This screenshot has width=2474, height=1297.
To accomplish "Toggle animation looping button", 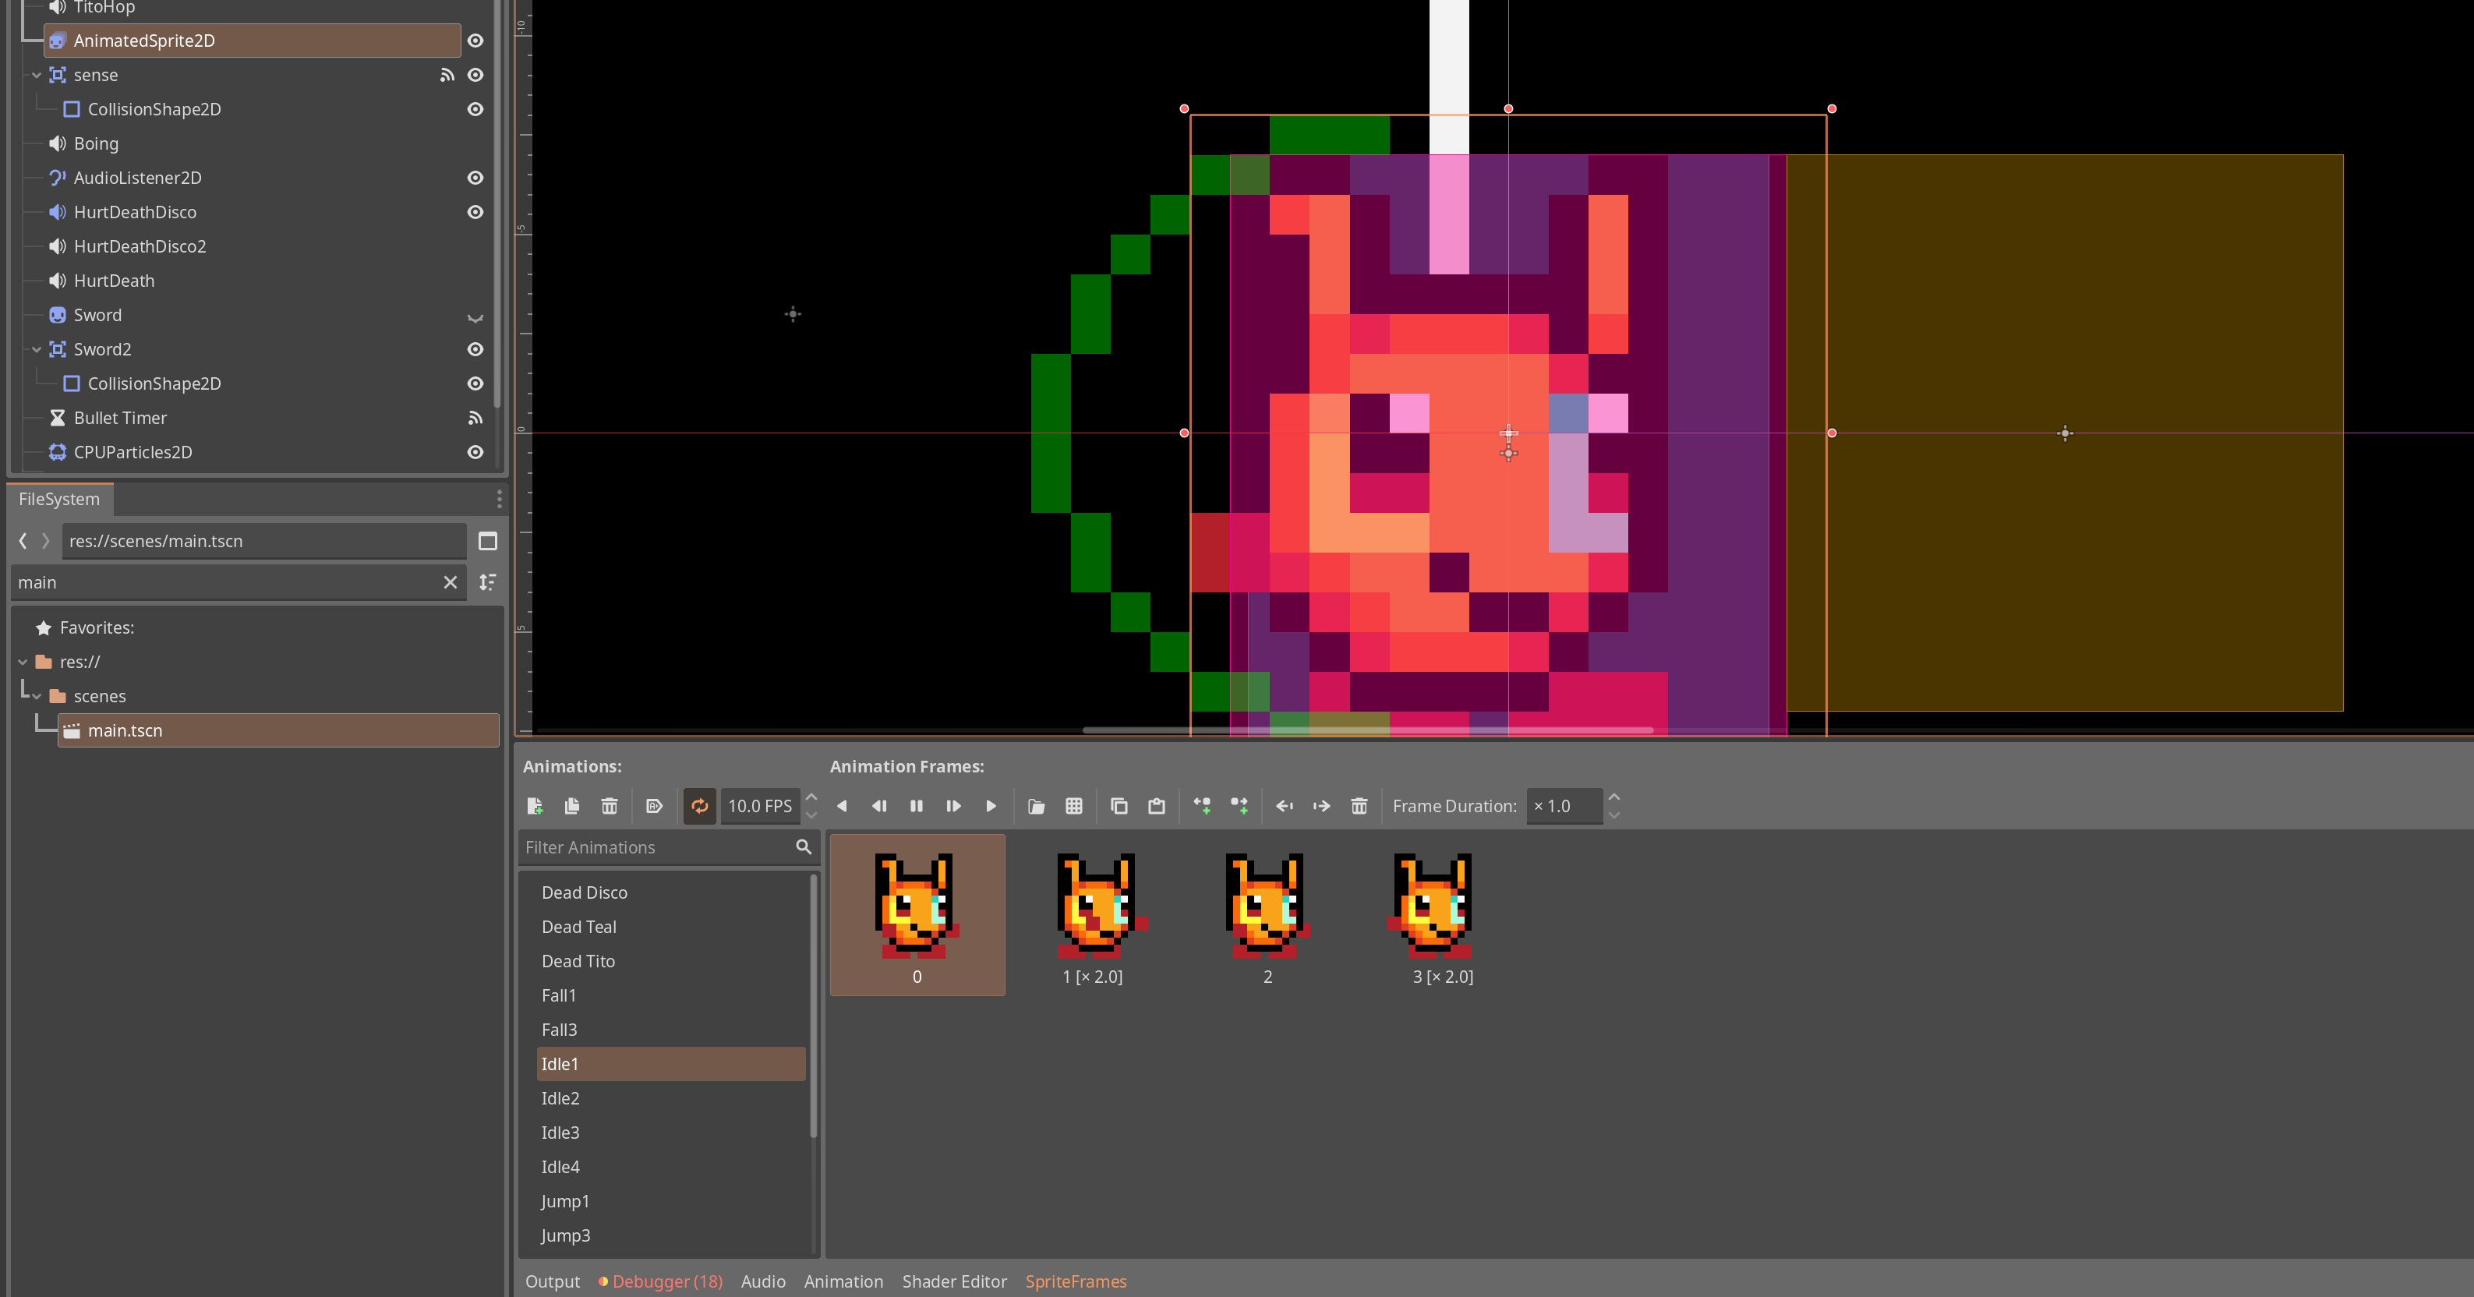I will pos(699,806).
